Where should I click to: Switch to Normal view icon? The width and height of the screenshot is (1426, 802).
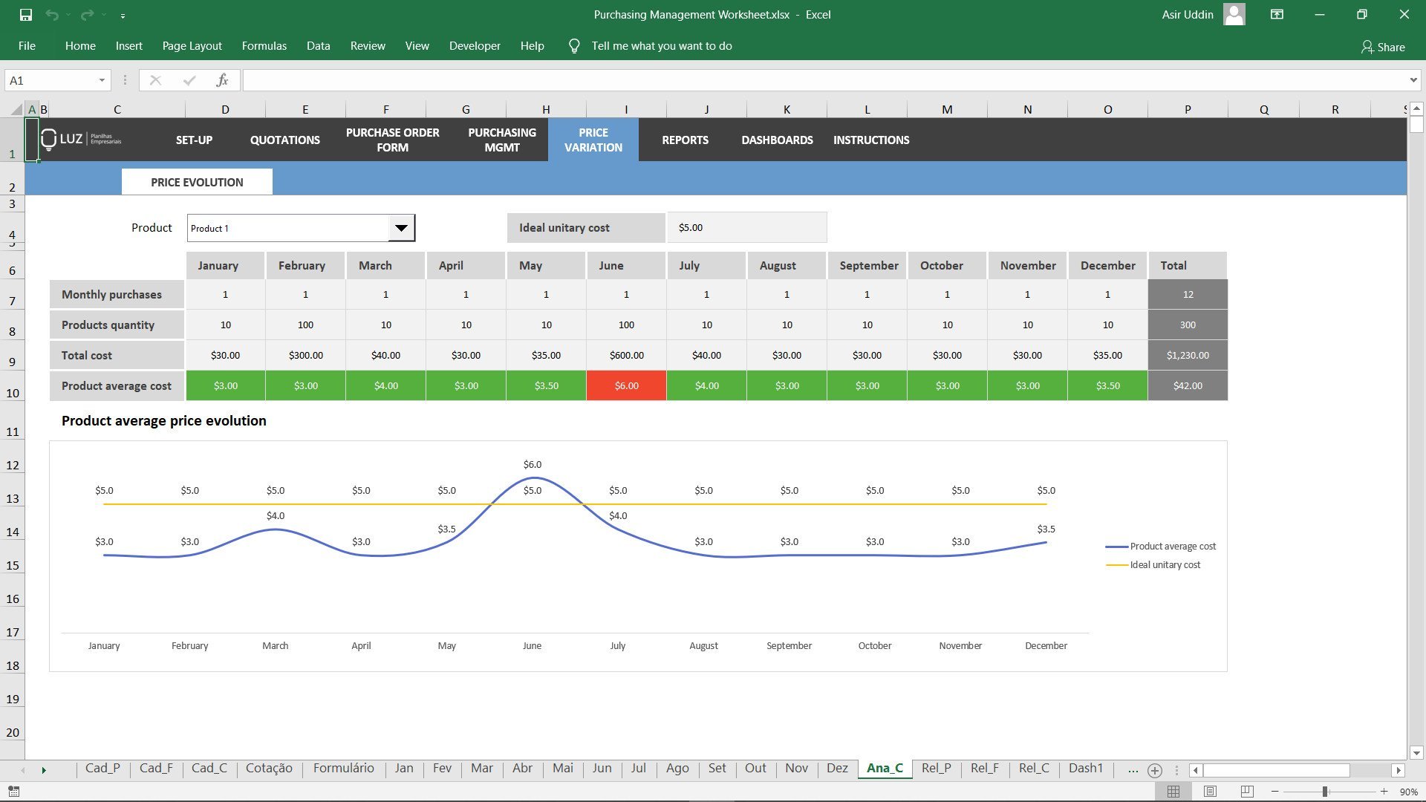pyautogui.click(x=1173, y=792)
